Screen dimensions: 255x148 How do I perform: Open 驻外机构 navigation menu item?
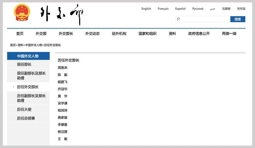[x=119, y=34]
